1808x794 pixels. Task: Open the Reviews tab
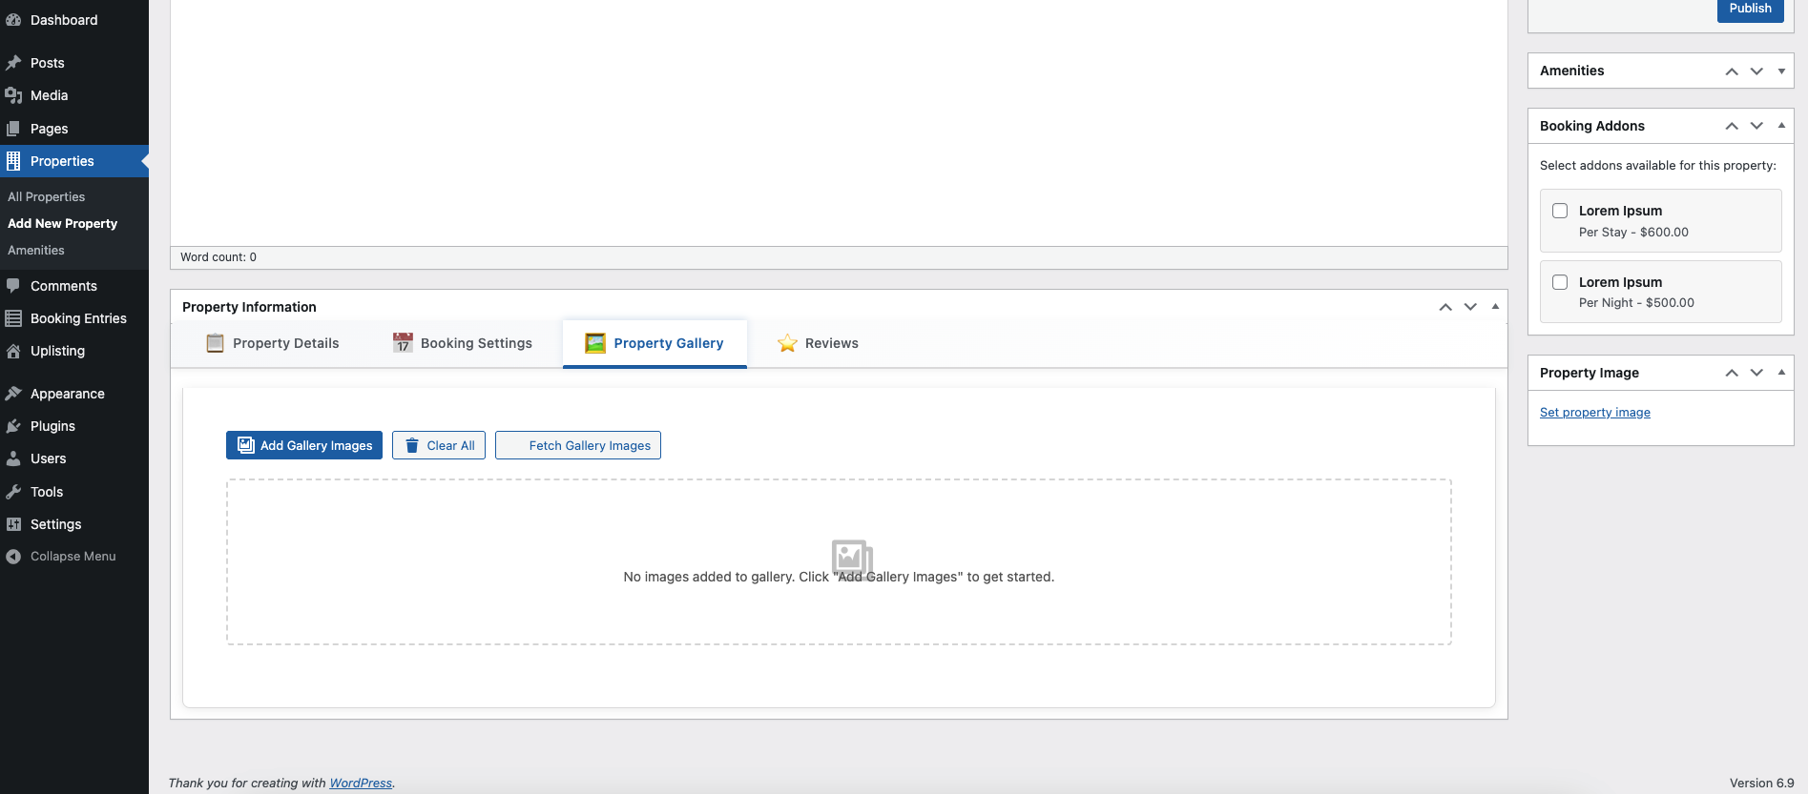[x=818, y=343]
